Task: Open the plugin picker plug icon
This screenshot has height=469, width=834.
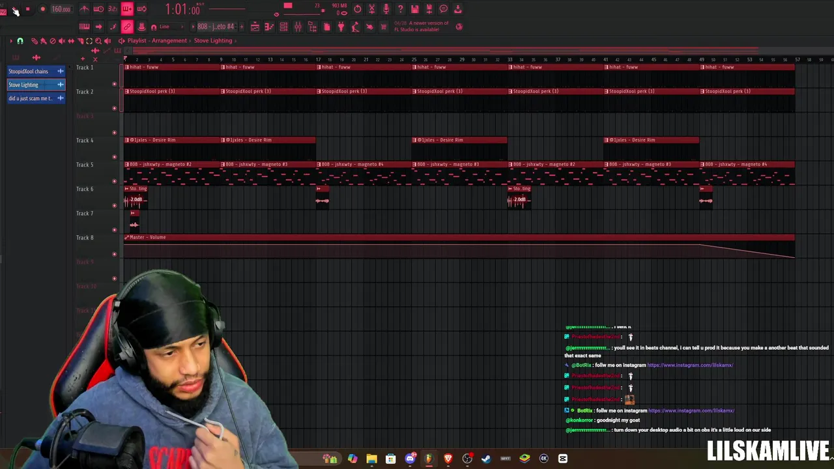Action: (341, 27)
